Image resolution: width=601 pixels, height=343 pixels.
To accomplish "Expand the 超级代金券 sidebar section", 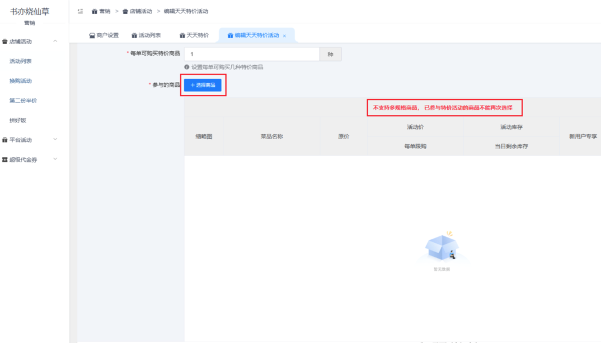I will 55,159.
